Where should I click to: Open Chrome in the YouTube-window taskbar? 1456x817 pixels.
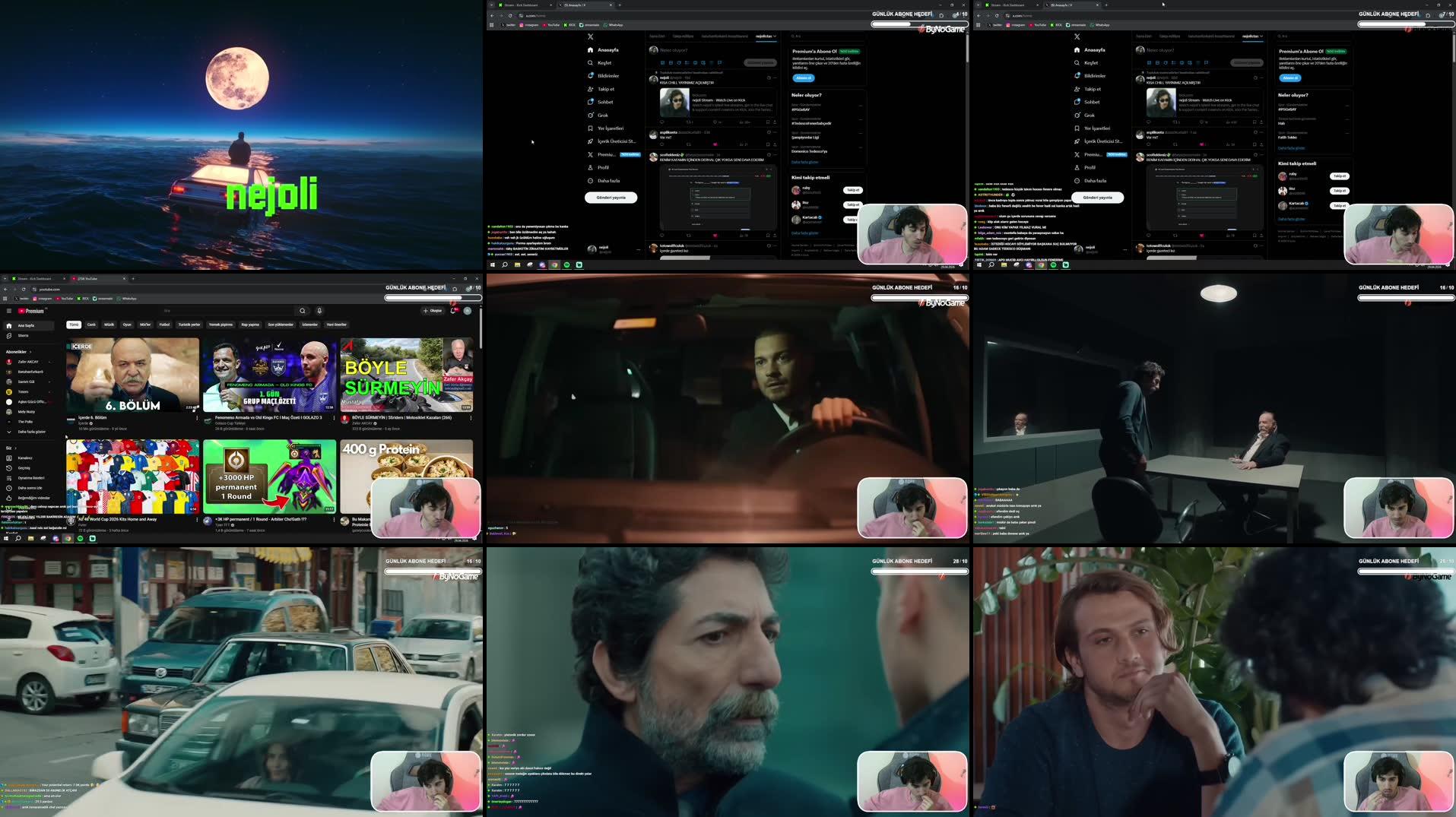coord(68,539)
